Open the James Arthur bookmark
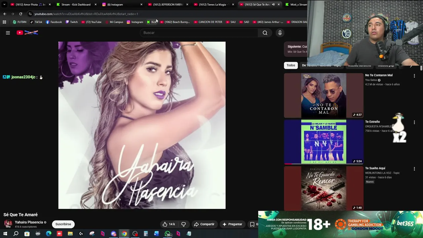The image size is (423, 238). pos(268,22)
